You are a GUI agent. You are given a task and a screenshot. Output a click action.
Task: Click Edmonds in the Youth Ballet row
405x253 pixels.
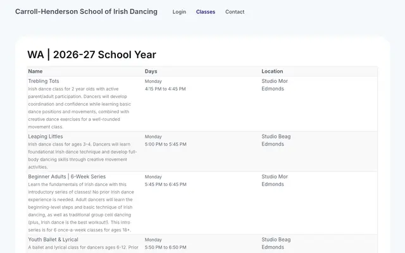(x=273, y=247)
